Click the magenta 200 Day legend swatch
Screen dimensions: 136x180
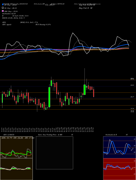tap(3, 11)
